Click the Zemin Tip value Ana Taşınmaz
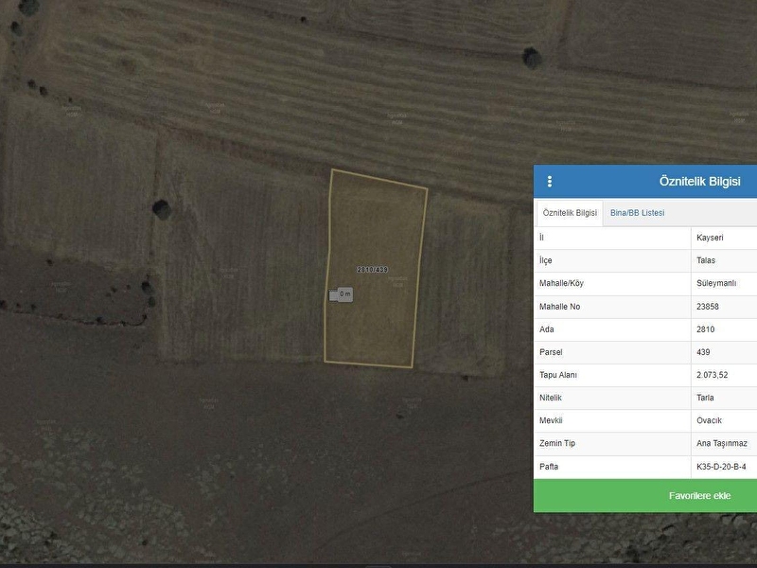 [722, 443]
